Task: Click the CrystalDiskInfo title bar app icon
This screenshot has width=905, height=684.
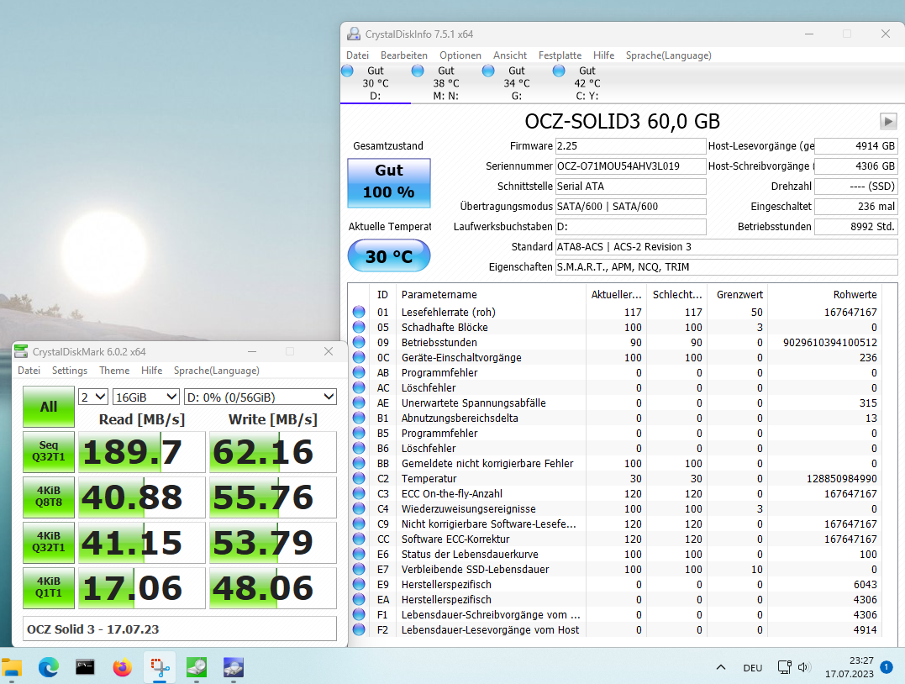Action: (x=353, y=34)
